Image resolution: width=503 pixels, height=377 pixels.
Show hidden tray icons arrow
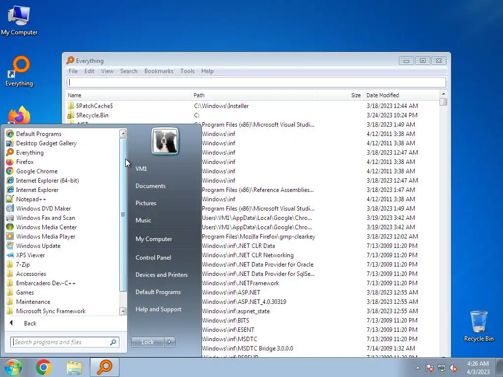[x=418, y=368]
